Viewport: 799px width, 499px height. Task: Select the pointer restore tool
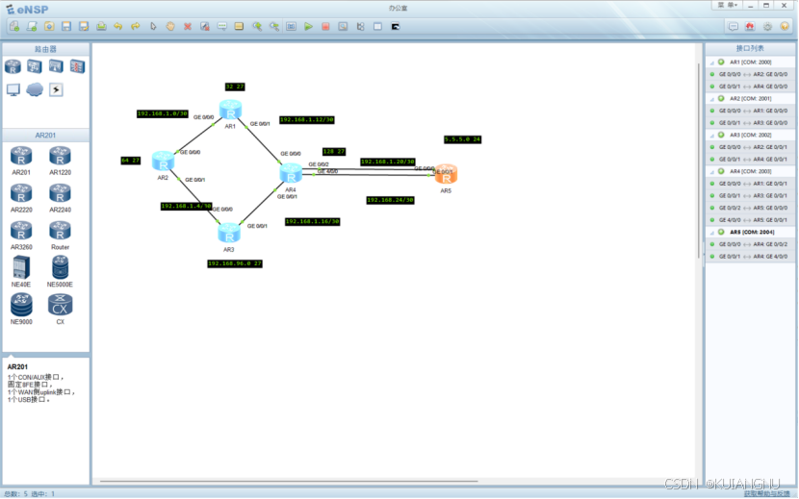(153, 27)
